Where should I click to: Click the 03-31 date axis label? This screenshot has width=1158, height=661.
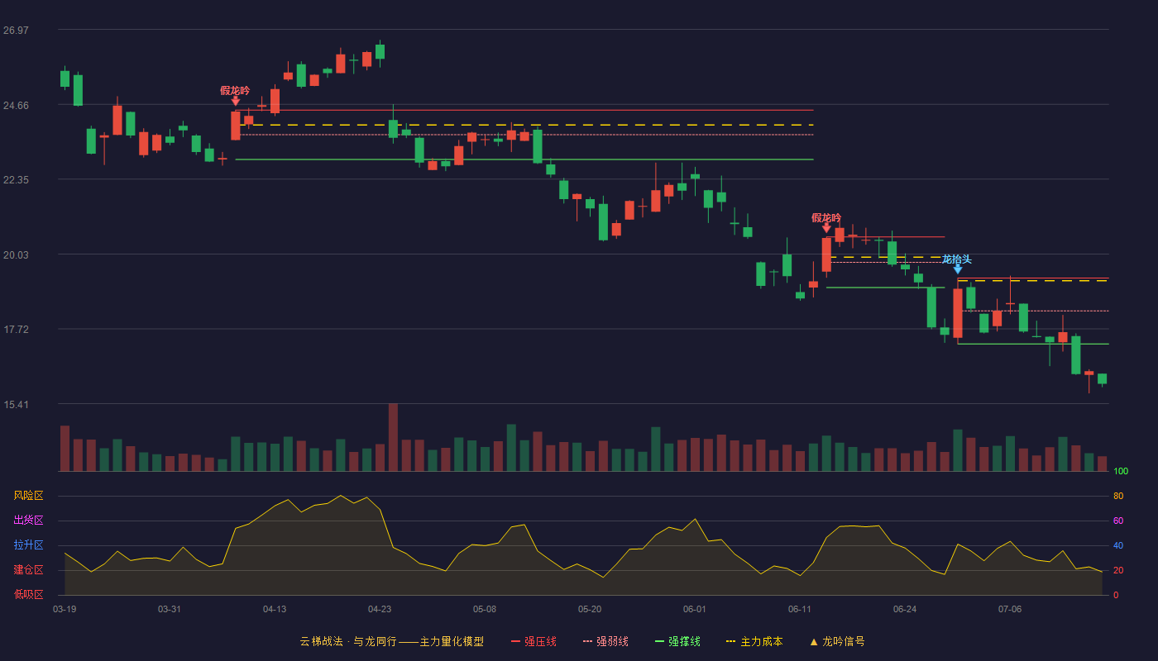tap(170, 609)
